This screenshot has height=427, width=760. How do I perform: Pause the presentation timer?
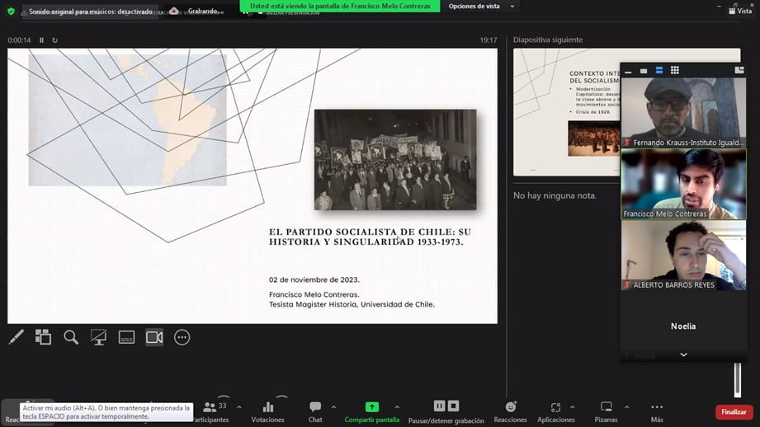point(41,40)
